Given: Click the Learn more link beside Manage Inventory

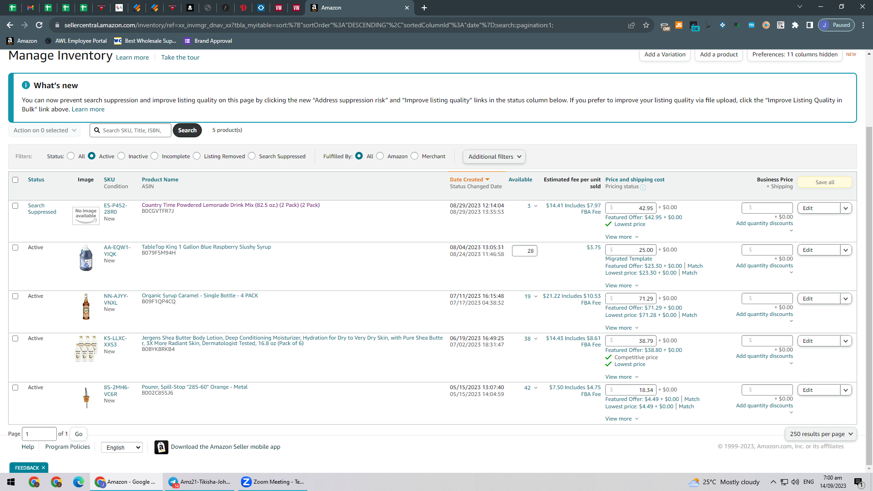Looking at the screenshot, I should (x=132, y=57).
